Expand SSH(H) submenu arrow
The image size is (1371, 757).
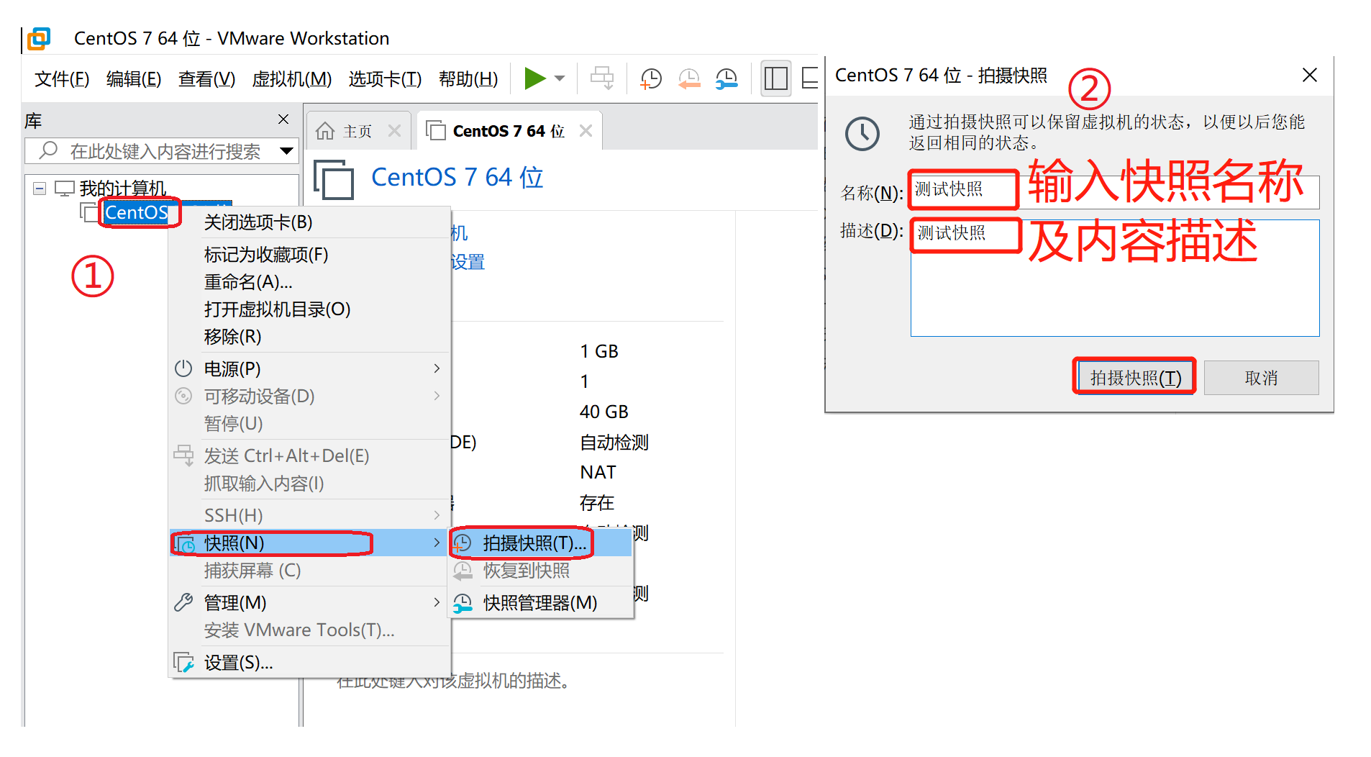[x=437, y=515]
